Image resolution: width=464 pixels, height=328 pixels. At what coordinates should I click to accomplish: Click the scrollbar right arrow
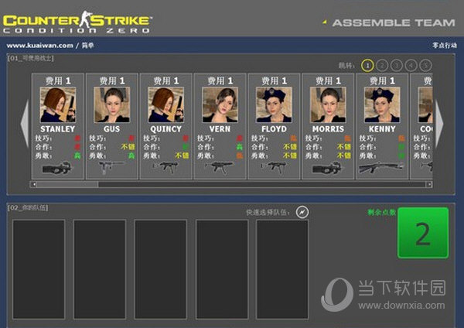click(x=429, y=184)
